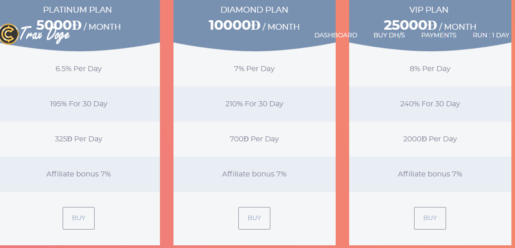
Task: Click the 325Đ Per Day row
Action: pos(78,139)
